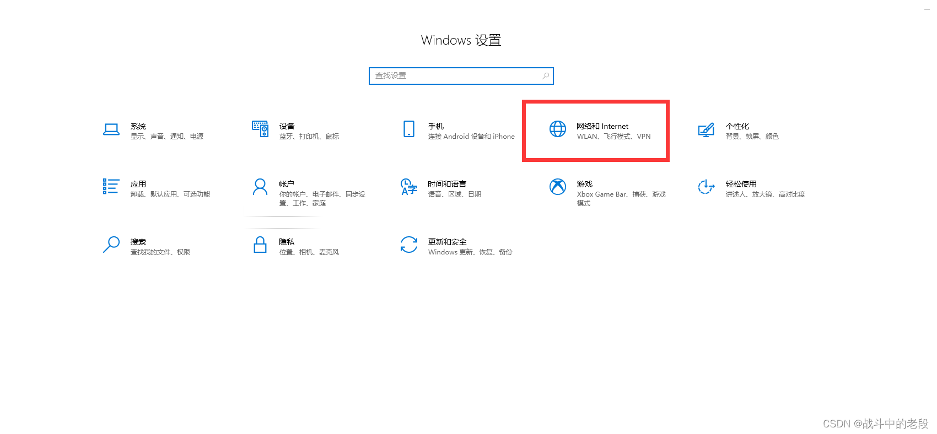937x434 pixels.
Task: Click the 时间和语言 clock-letter icon
Action: [x=409, y=187]
